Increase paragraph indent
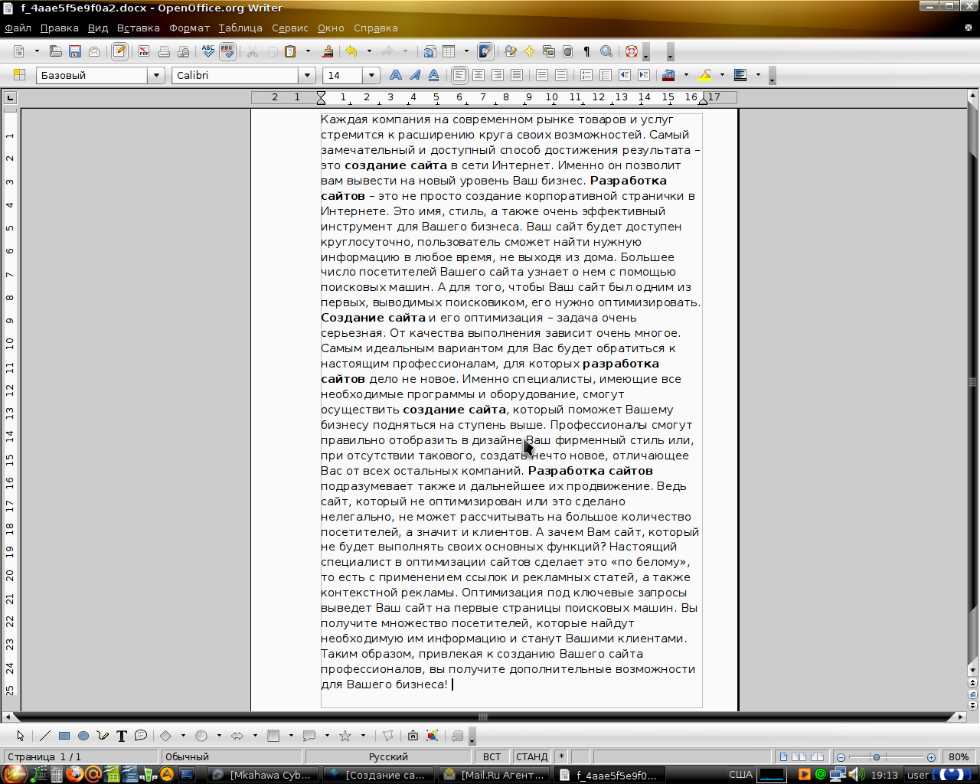Image resolution: width=980 pixels, height=784 pixels. [x=644, y=75]
